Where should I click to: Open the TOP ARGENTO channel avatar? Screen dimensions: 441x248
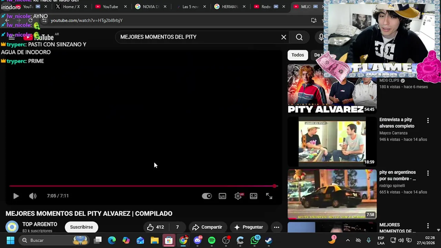[12, 227]
